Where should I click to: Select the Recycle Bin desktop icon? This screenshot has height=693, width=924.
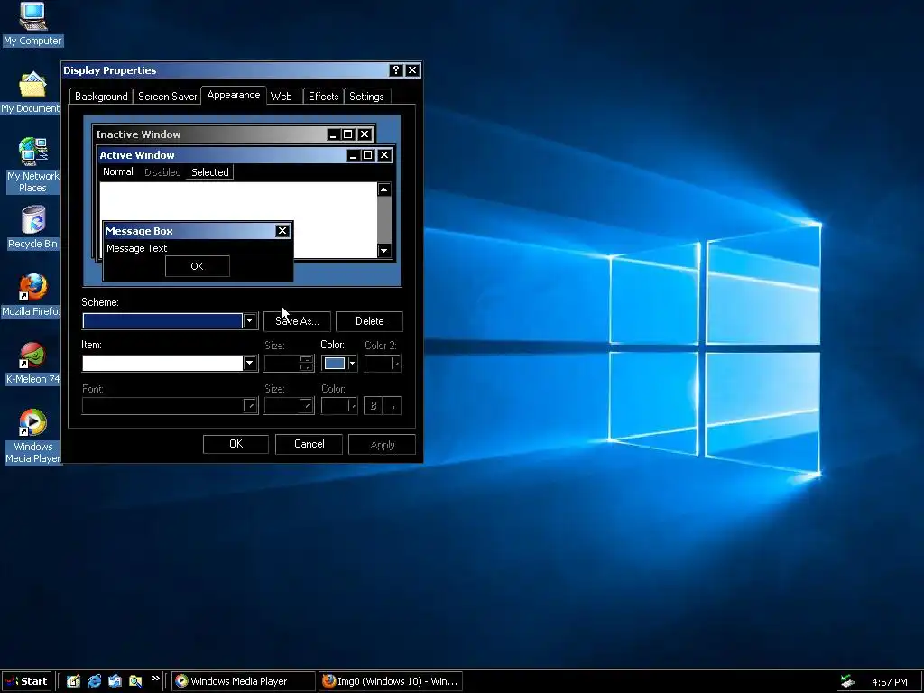point(32,227)
